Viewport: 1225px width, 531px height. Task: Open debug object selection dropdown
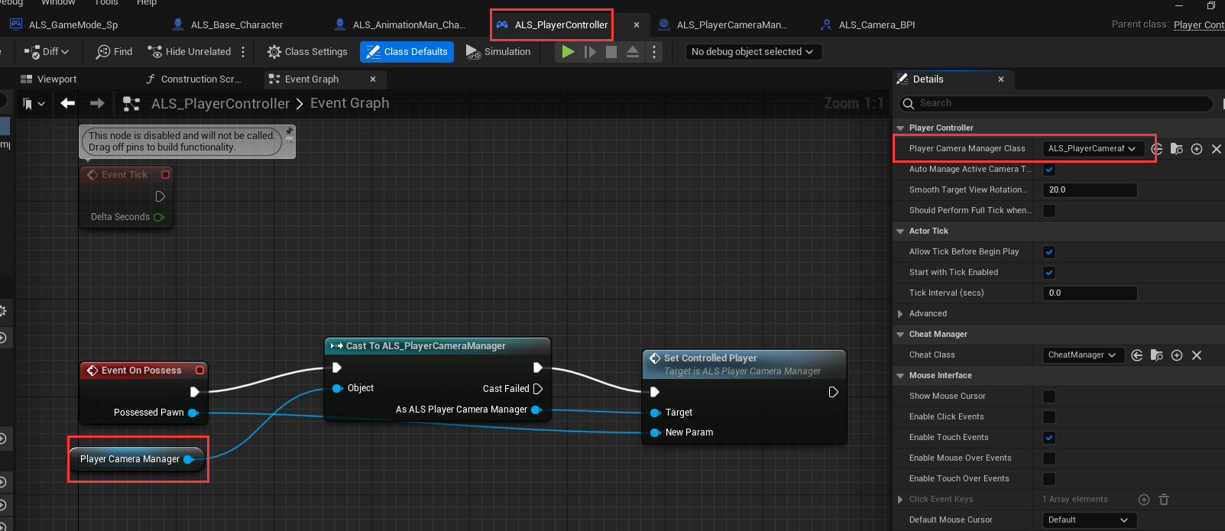[x=753, y=52]
